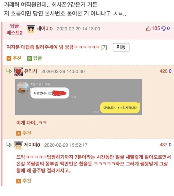Click 제이미0 username in best comment header
The width and height of the screenshot is (174, 196).
(x=45, y=29)
